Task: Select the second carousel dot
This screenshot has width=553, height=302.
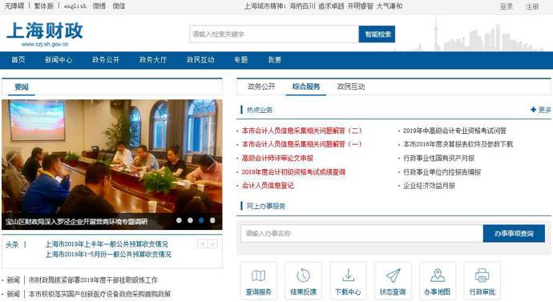Action: 190,220
